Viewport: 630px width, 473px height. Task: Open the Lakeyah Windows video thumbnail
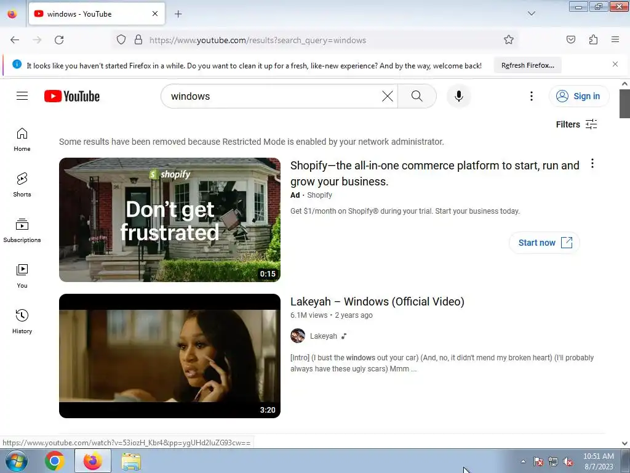point(170,356)
